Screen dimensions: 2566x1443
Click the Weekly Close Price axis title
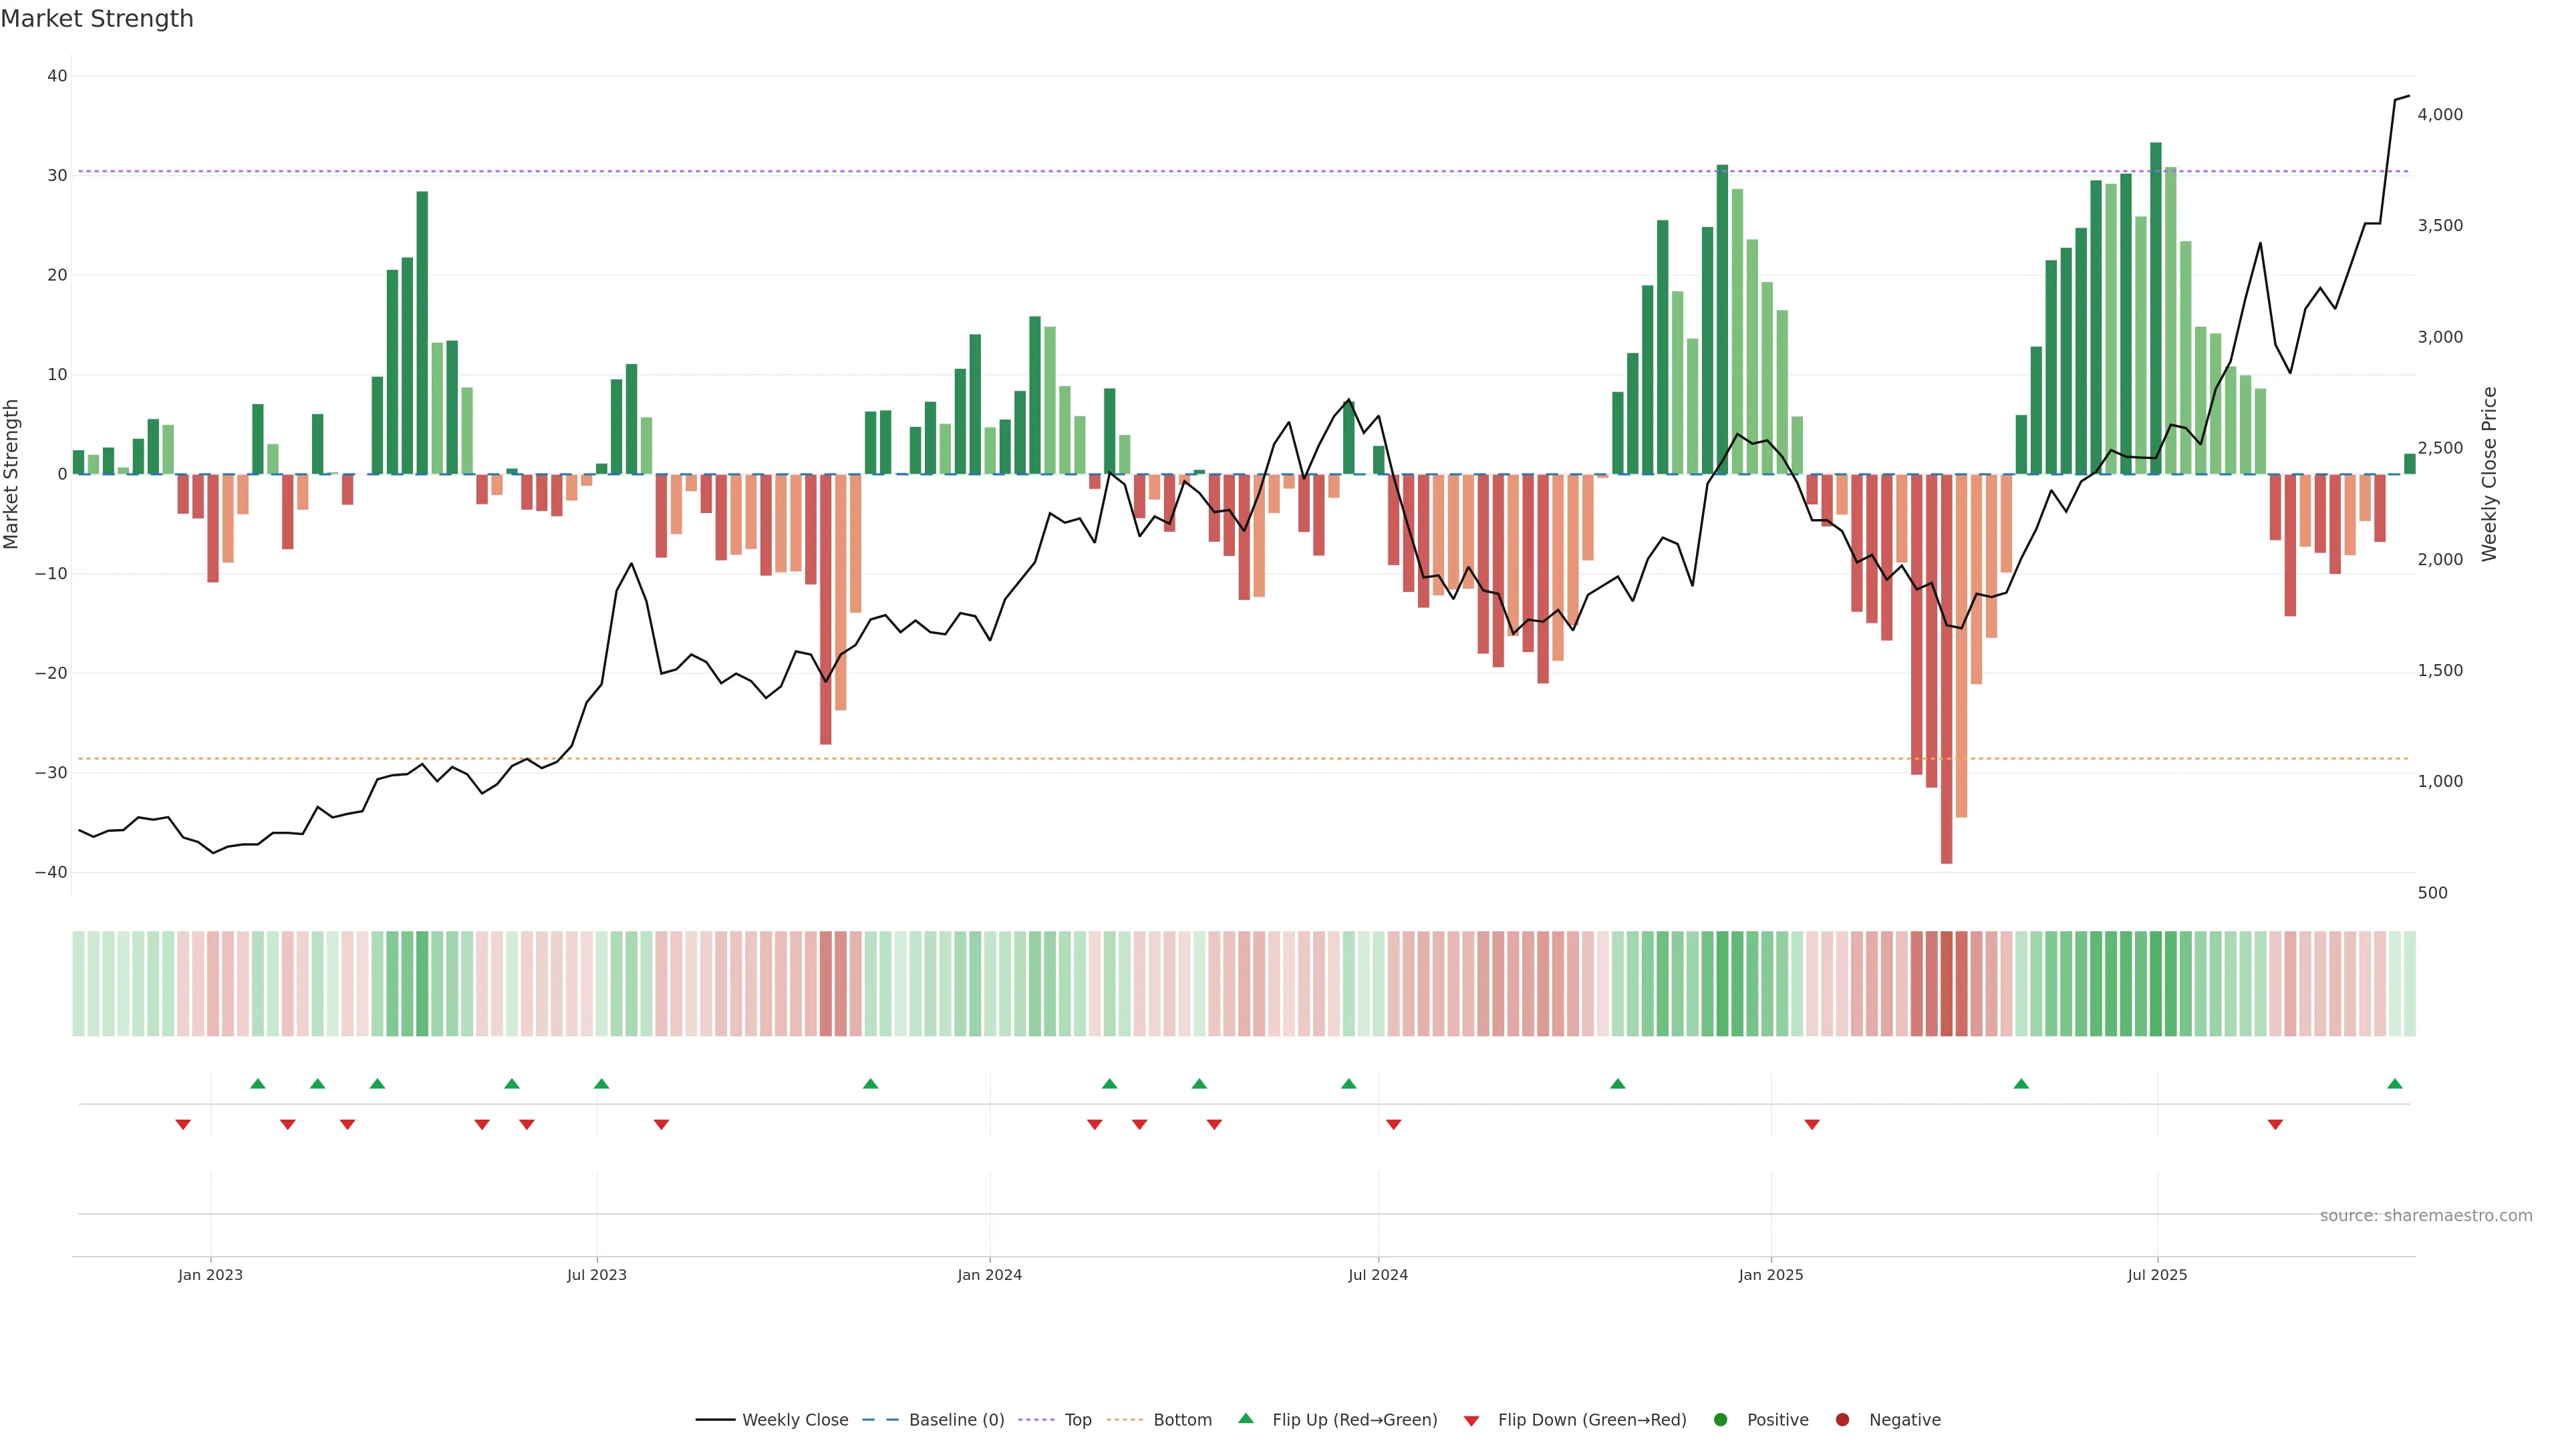click(2489, 474)
